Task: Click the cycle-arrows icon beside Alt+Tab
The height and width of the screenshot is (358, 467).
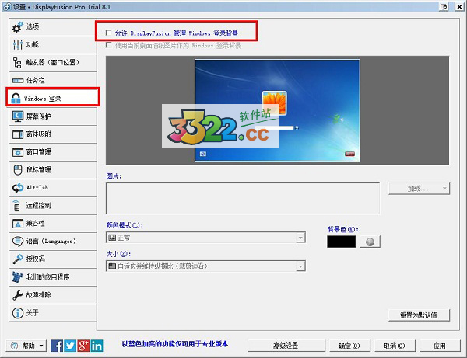Action: pos(18,188)
